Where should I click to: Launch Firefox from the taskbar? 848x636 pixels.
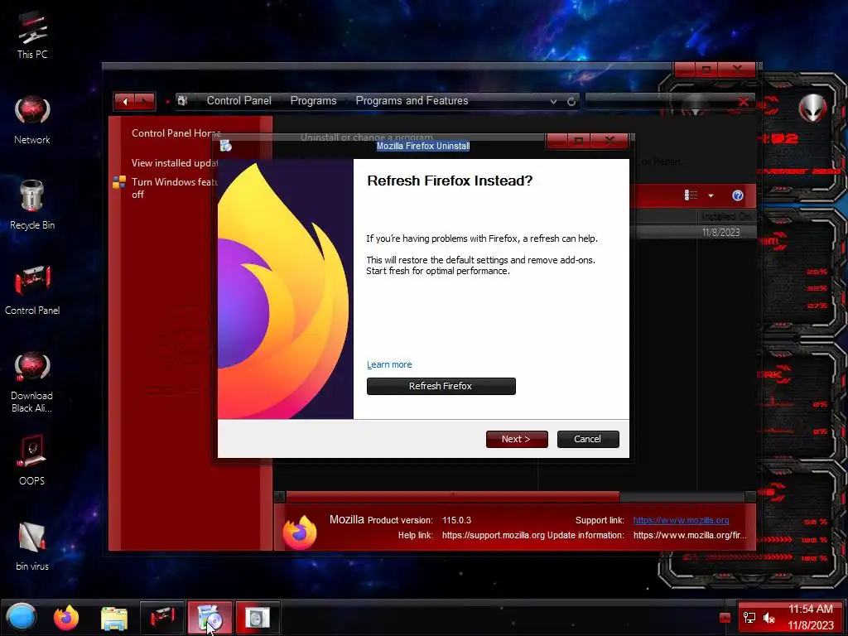pyautogui.click(x=66, y=617)
